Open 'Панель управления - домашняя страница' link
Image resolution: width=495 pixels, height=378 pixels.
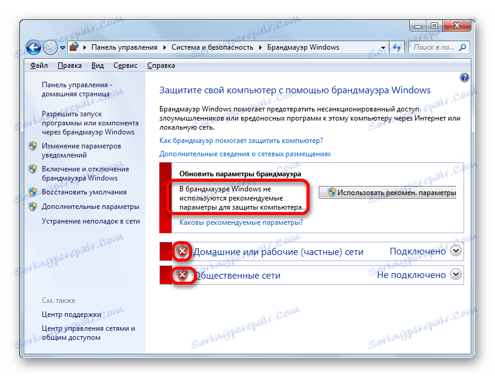pos(77,89)
